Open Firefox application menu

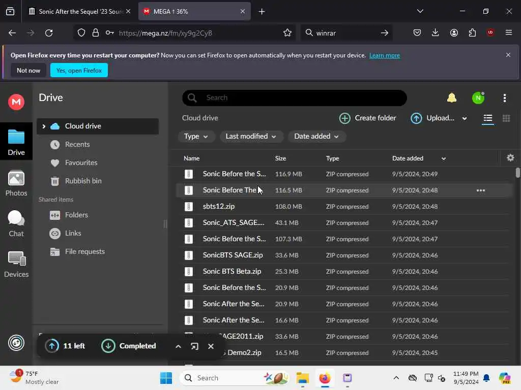click(508, 32)
